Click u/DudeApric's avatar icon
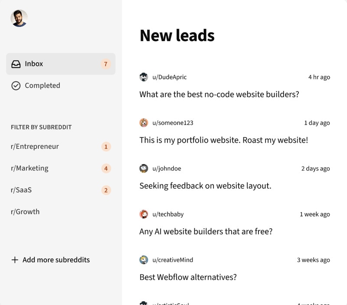The height and width of the screenshot is (305, 347). pos(144,77)
